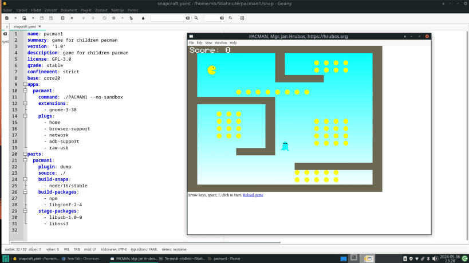
Task: Switch to New Tab - Chromium taskbar entry
Action: tap(80, 258)
